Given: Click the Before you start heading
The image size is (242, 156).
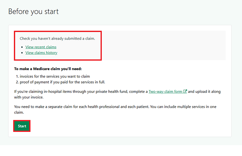Looking at the screenshot, I should 34,12.
